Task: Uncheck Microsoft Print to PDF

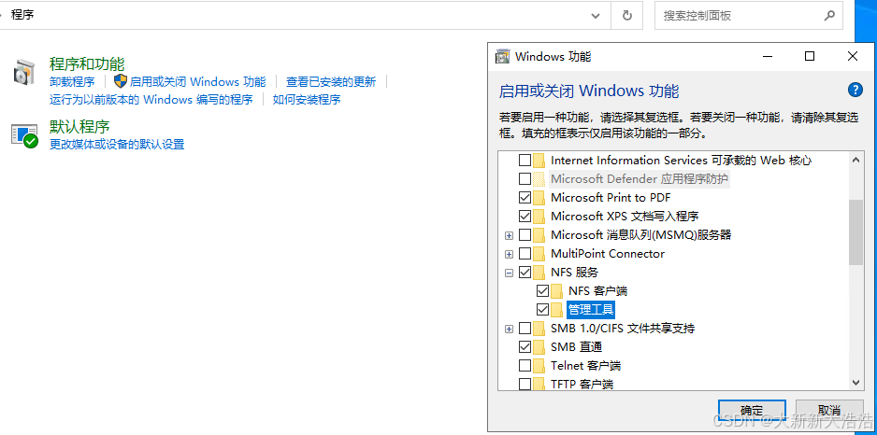Action: [x=525, y=198]
